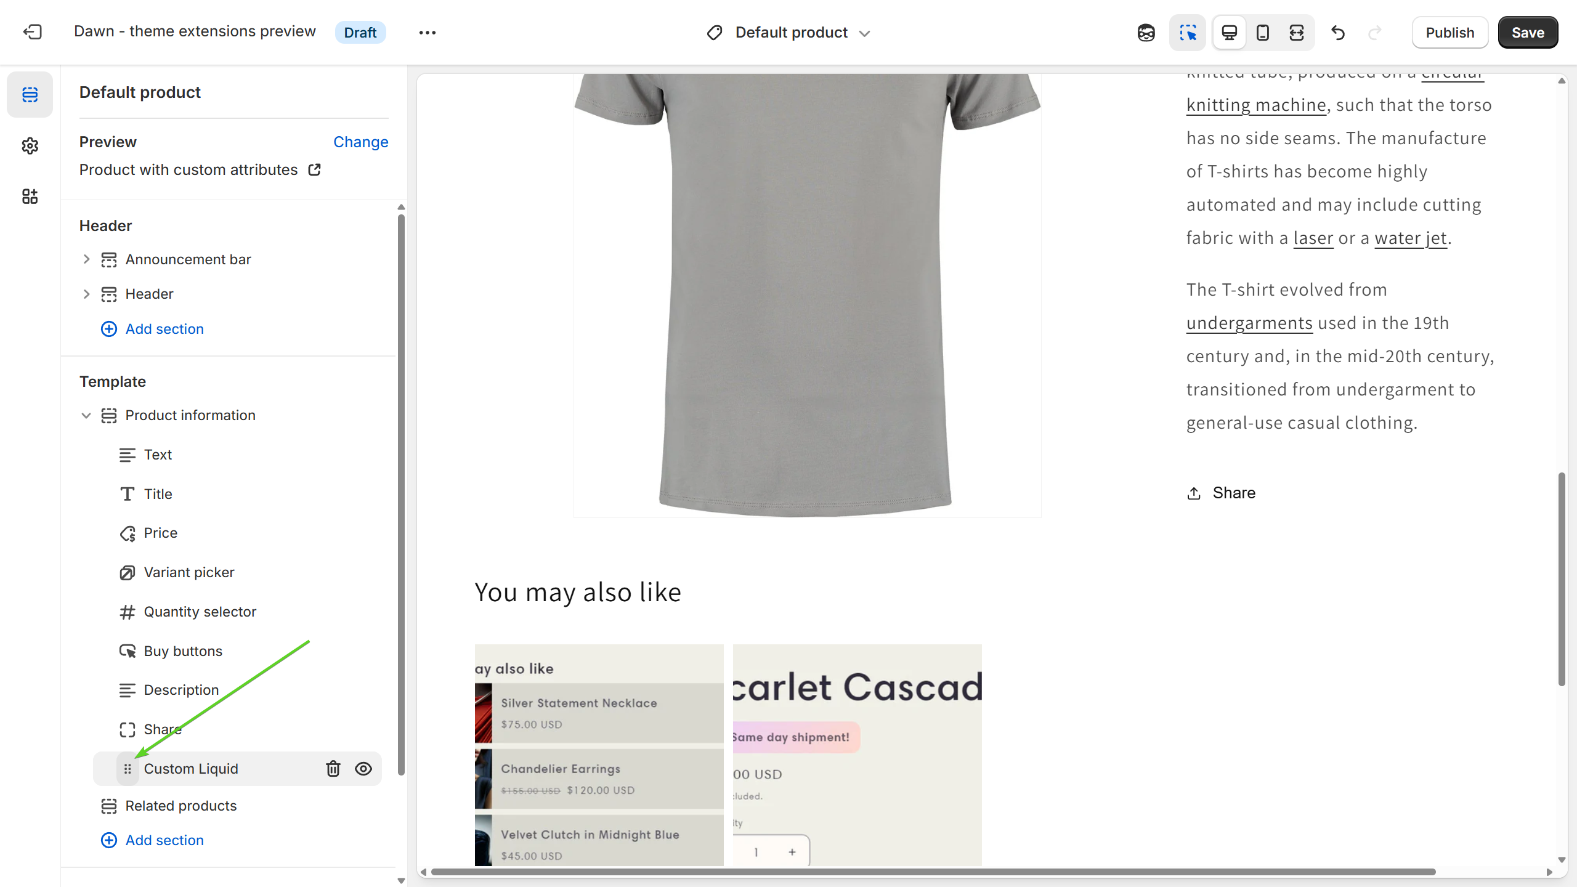Delete the Custom Liquid block
The width and height of the screenshot is (1577, 887).
[333, 769]
